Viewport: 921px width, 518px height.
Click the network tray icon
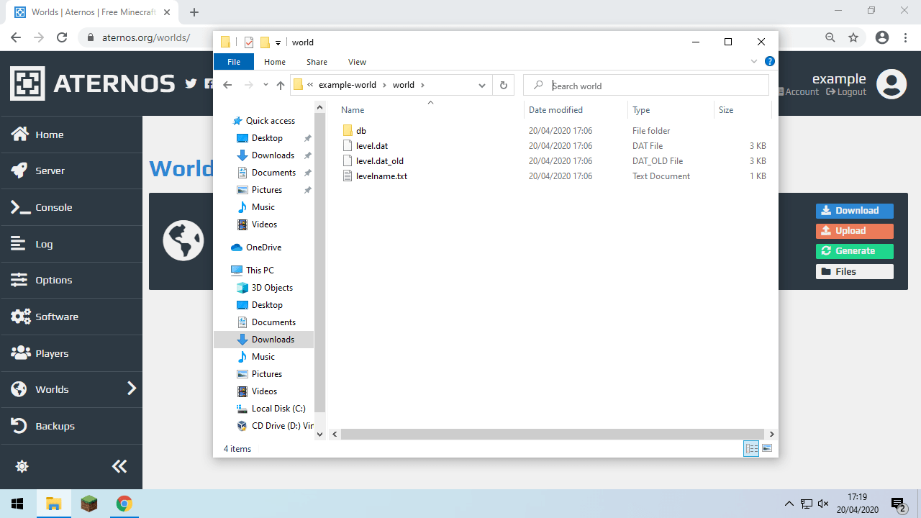pos(807,504)
